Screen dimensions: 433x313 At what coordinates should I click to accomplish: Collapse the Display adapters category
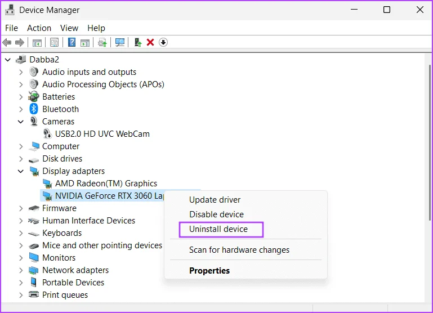click(21, 171)
